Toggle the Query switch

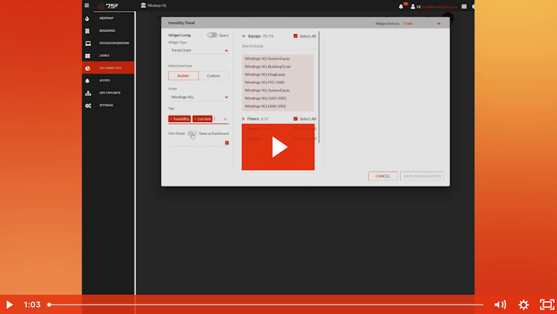(x=212, y=35)
